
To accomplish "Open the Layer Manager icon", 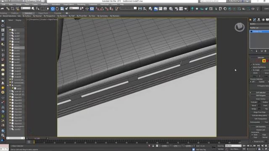I will (x=150, y=8).
